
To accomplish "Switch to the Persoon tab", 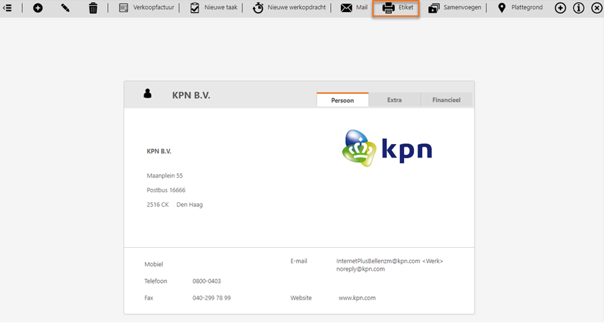I will coord(342,100).
